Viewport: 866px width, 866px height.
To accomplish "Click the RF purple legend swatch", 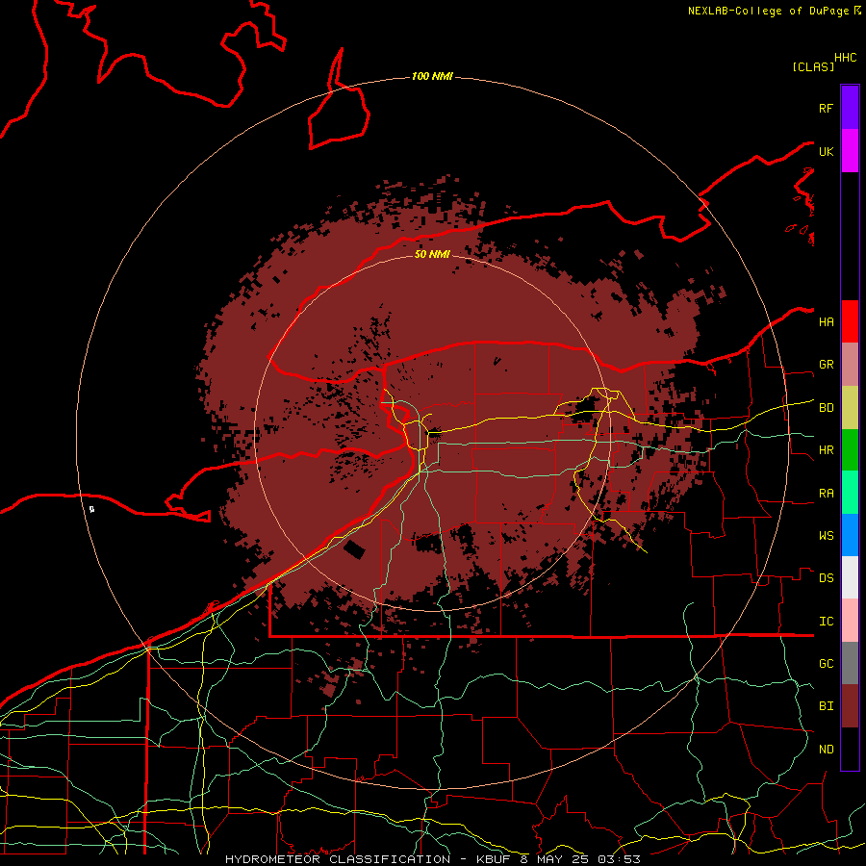I will pyautogui.click(x=850, y=107).
